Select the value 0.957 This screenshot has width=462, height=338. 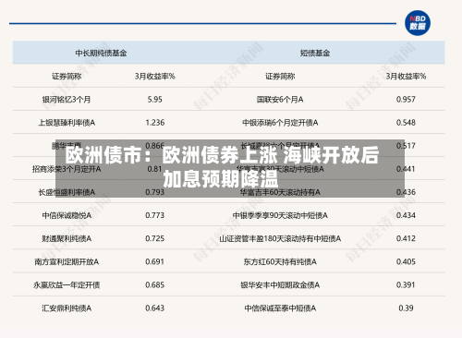coord(406,100)
